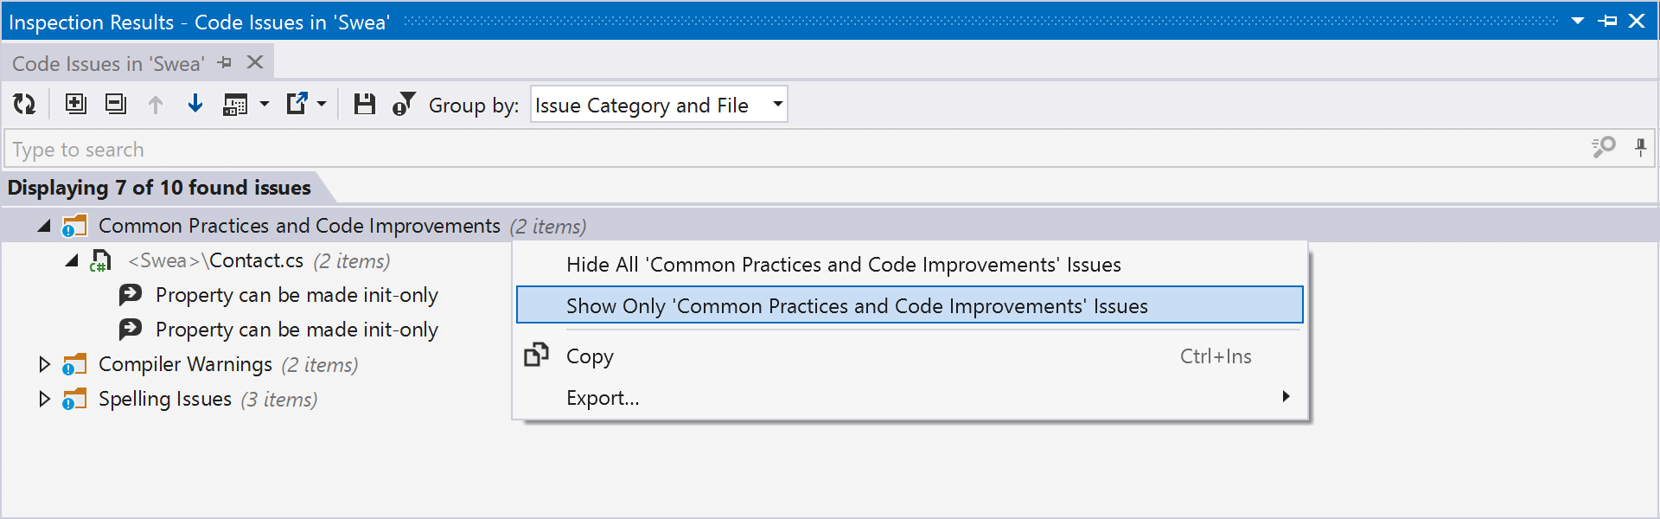Click the Previous Issue up-arrow icon
This screenshot has height=519, width=1660.
(155, 104)
